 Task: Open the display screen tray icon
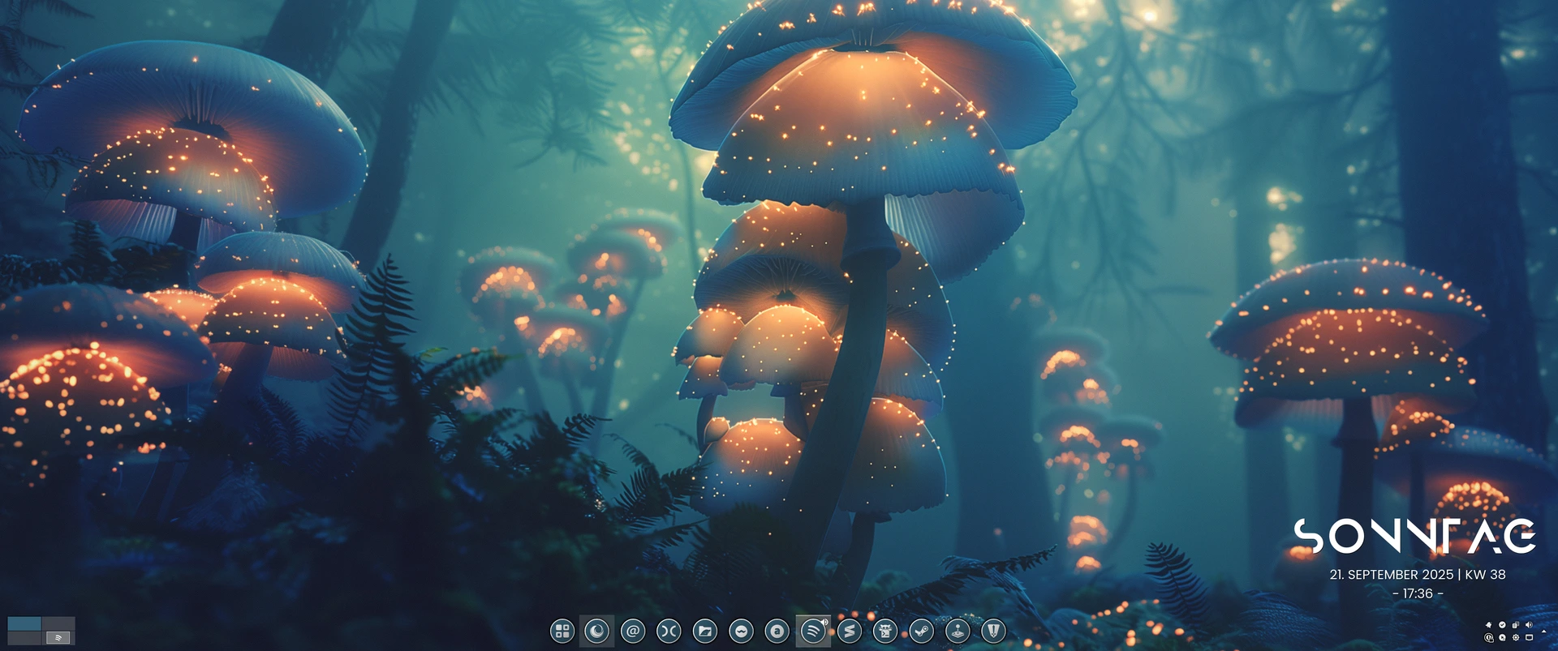coord(1529,637)
